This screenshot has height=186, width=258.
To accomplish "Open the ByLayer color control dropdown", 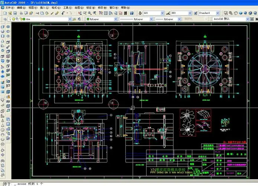I will point(115,19).
